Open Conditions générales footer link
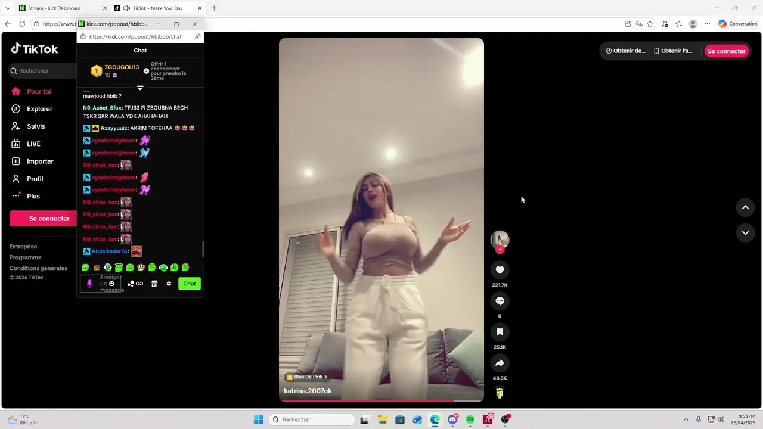The image size is (763, 429). tap(38, 268)
